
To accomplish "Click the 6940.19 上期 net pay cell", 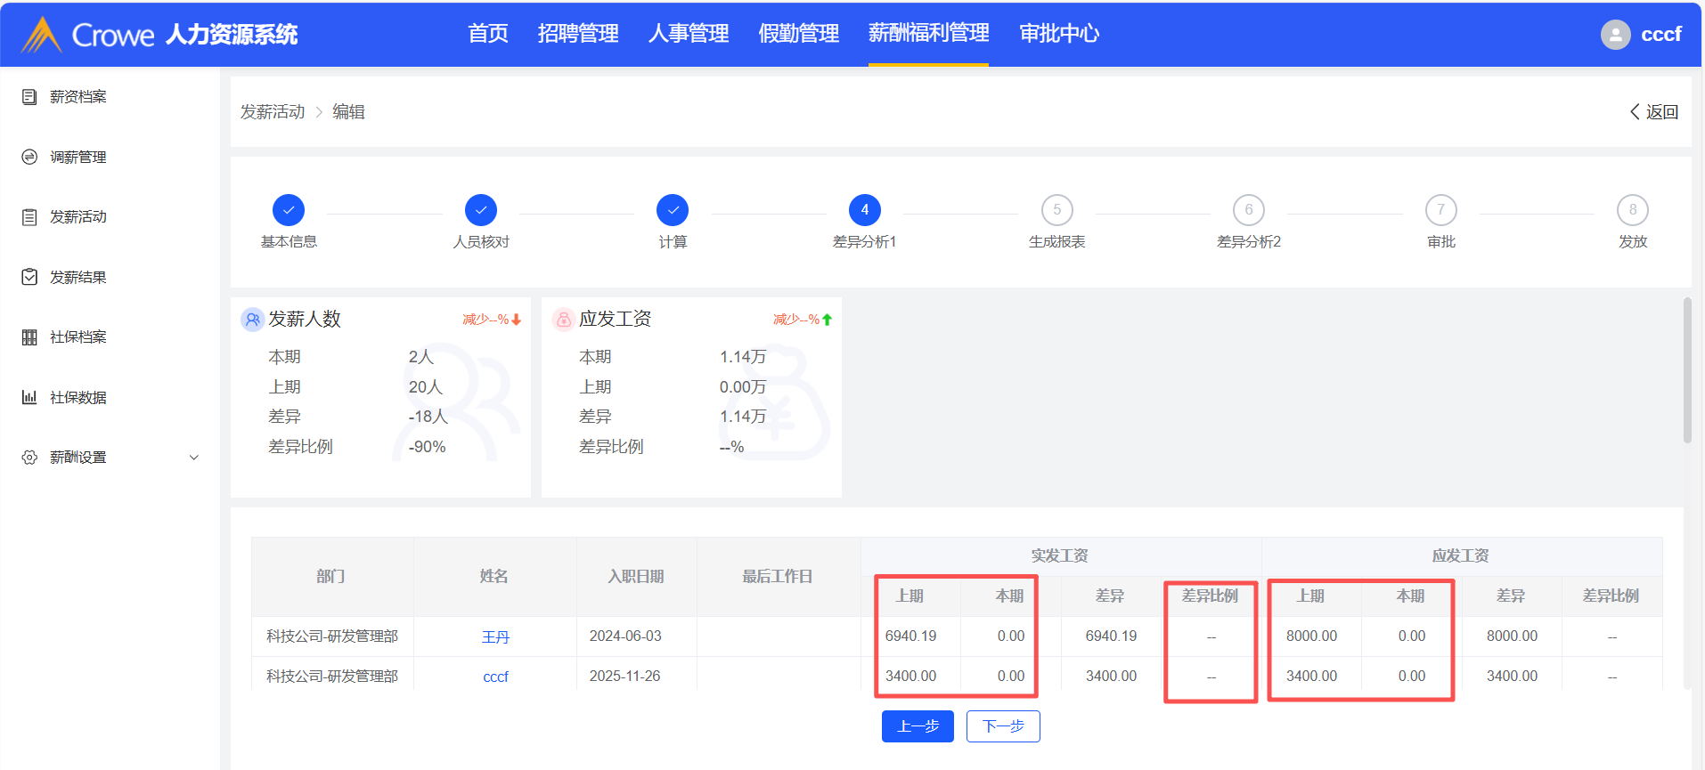I will (910, 636).
